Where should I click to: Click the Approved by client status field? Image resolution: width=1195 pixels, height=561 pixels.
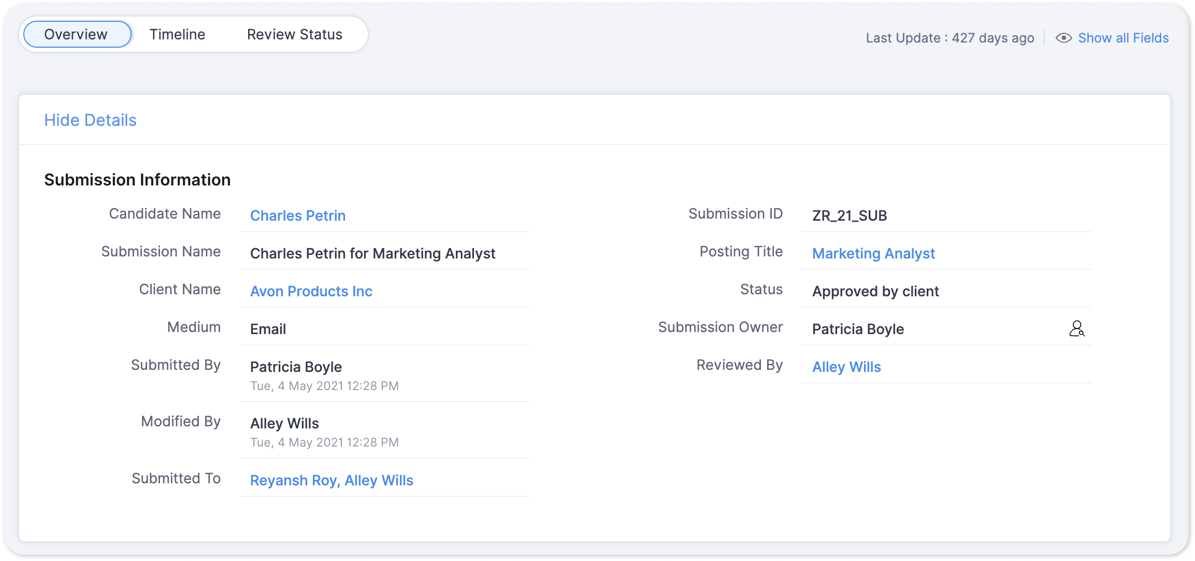point(875,291)
